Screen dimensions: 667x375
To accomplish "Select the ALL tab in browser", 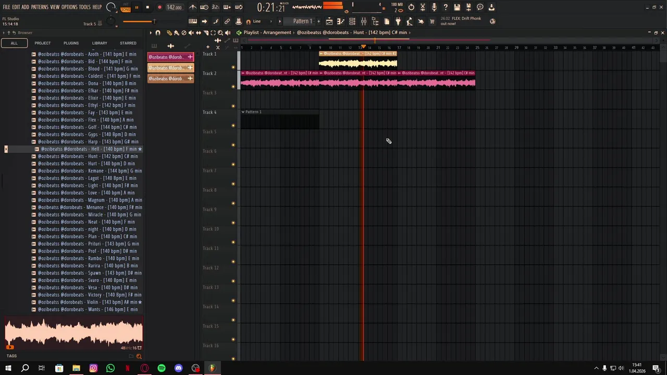I will coord(14,43).
